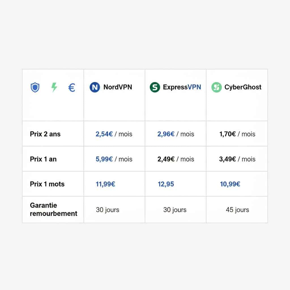The width and height of the screenshot is (290, 290).
Task: Click the CyberGhost green logo icon
Action: pyautogui.click(x=216, y=87)
